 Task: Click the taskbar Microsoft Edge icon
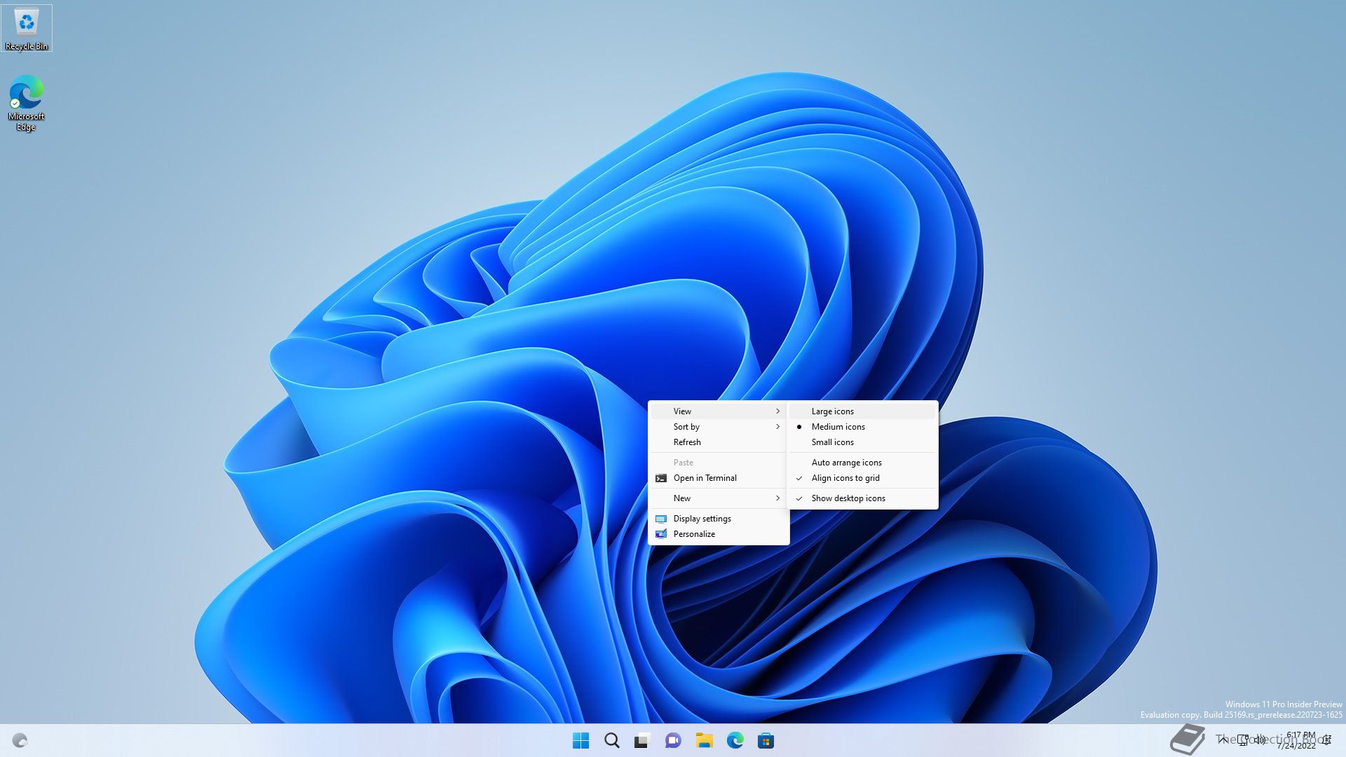coord(735,740)
